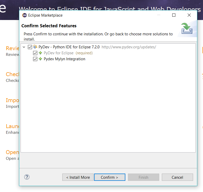Click the install arrow banner icon
203x192 pixels.
pyautogui.click(x=187, y=28)
